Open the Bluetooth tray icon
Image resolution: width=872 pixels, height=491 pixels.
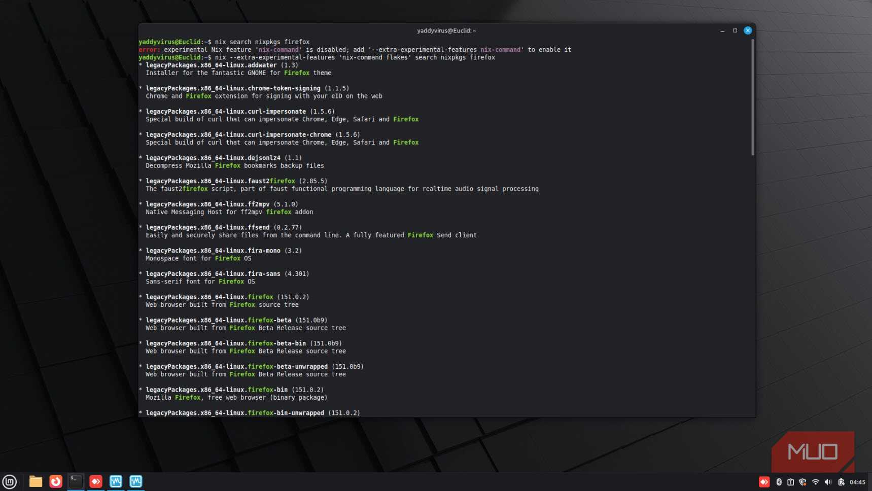click(x=779, y=482)
